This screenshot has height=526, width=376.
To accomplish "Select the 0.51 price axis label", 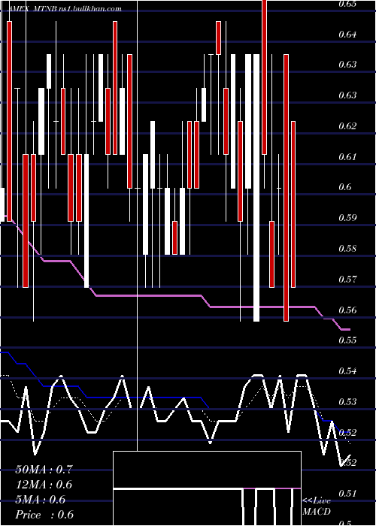I will [x=347, y=494].
